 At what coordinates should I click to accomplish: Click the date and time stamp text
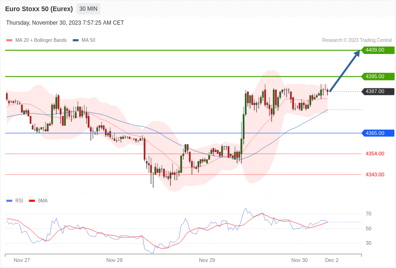coord(65,23)
